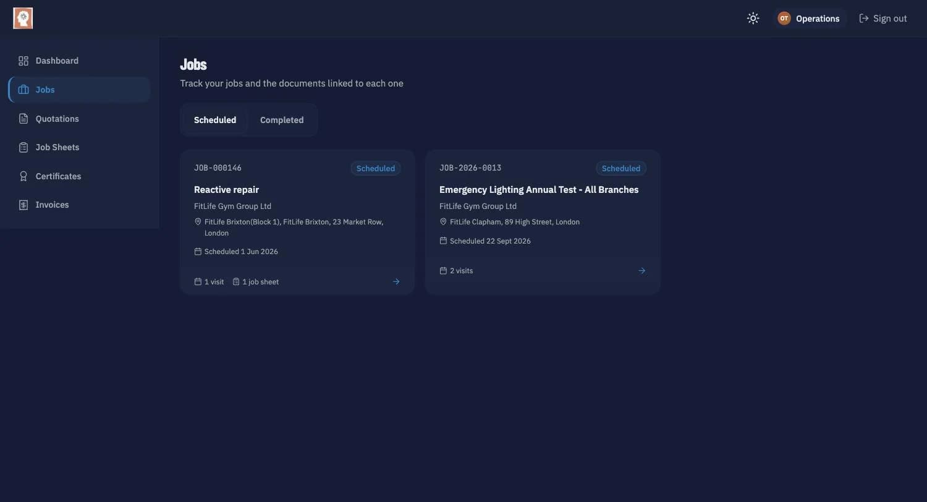Click the 1 job sheet label
927x502 pixels.
260,282
